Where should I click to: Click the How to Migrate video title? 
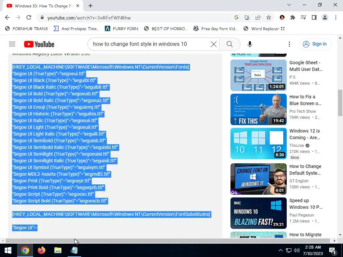pos(305,235)
